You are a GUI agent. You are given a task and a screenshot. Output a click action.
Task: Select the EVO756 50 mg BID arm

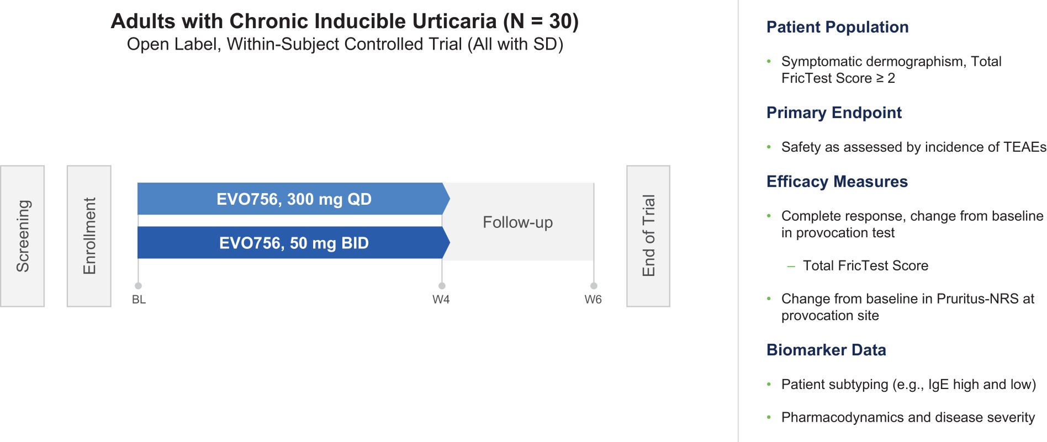pyautogui.click(x=293, y=243)
